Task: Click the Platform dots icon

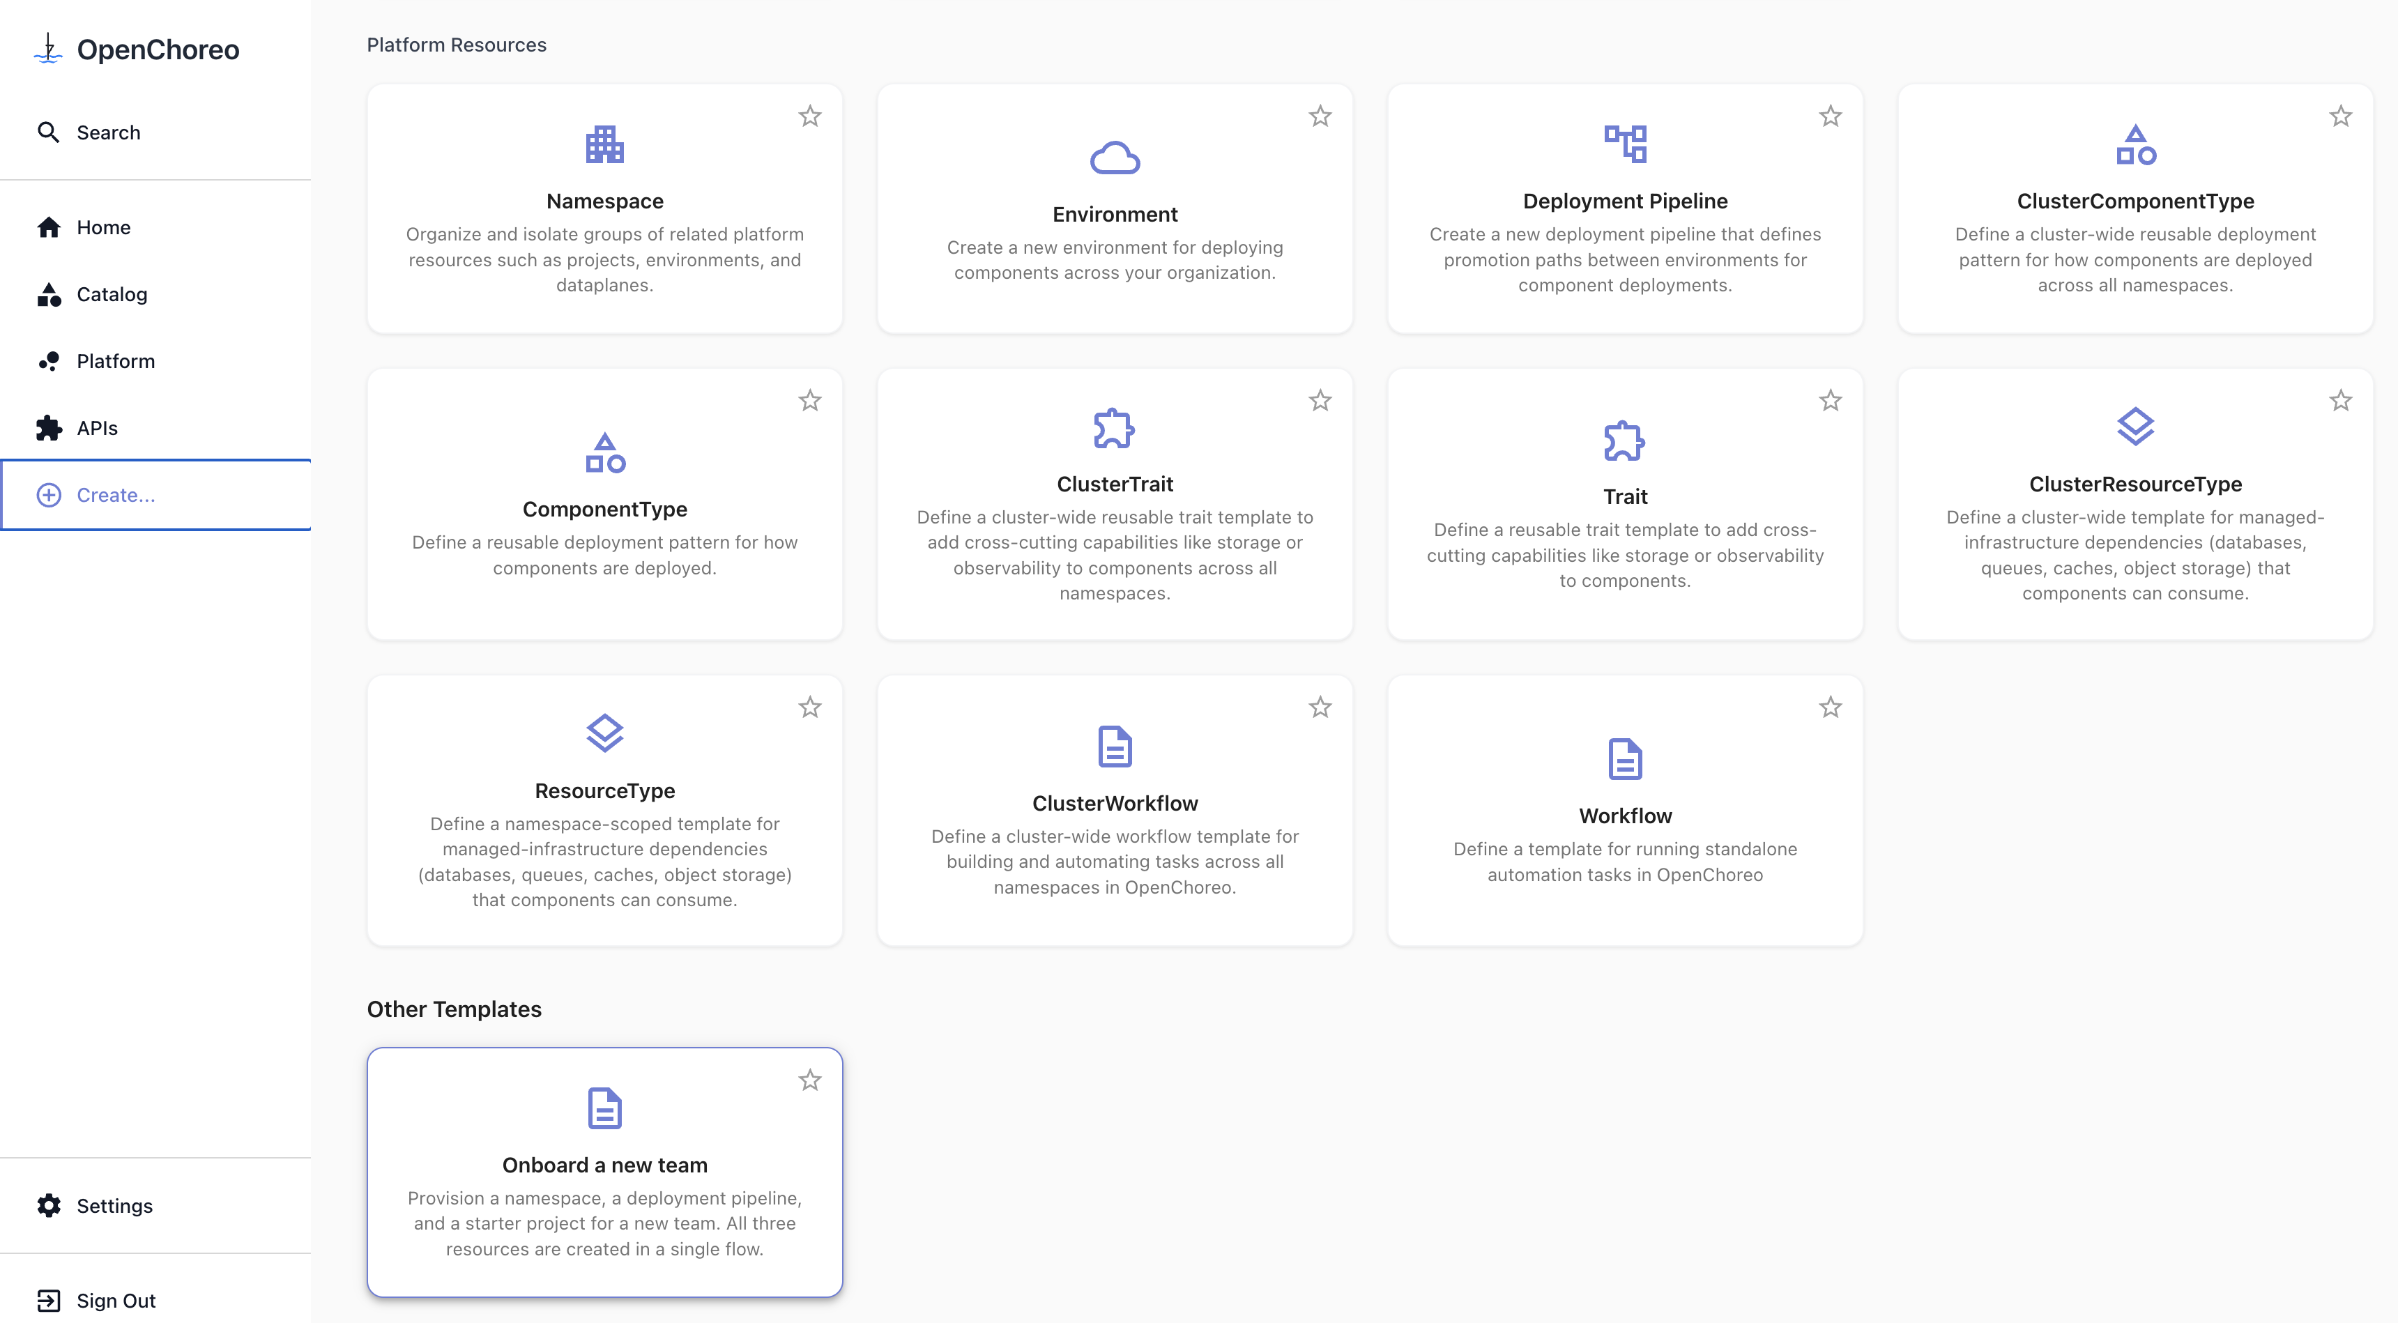Action: 48,361
